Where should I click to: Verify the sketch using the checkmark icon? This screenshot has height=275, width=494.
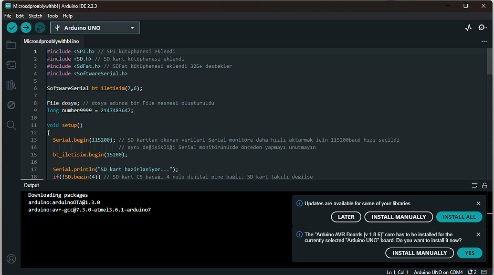(x=11, y=28)
